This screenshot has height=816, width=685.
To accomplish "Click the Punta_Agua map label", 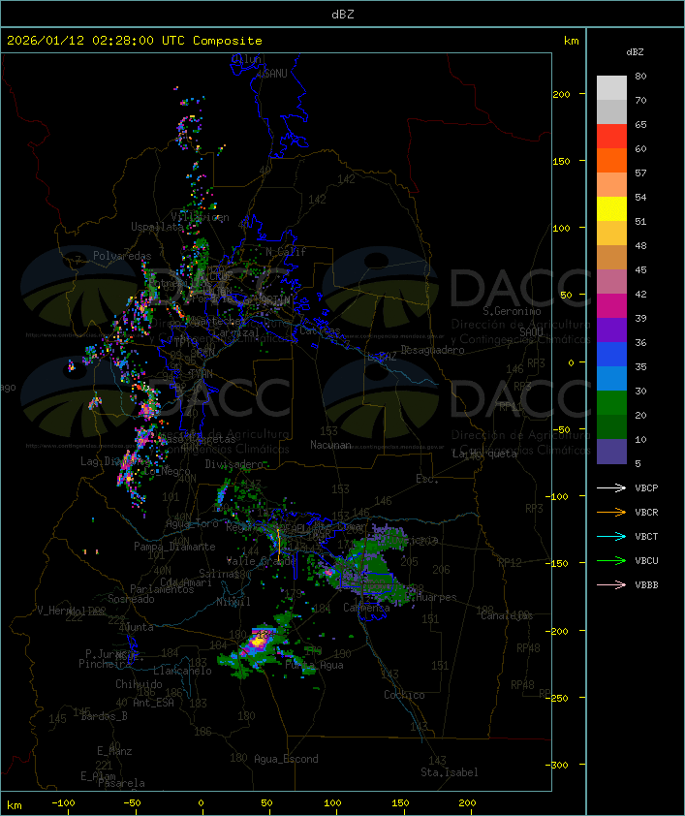I will pos(314,665).
